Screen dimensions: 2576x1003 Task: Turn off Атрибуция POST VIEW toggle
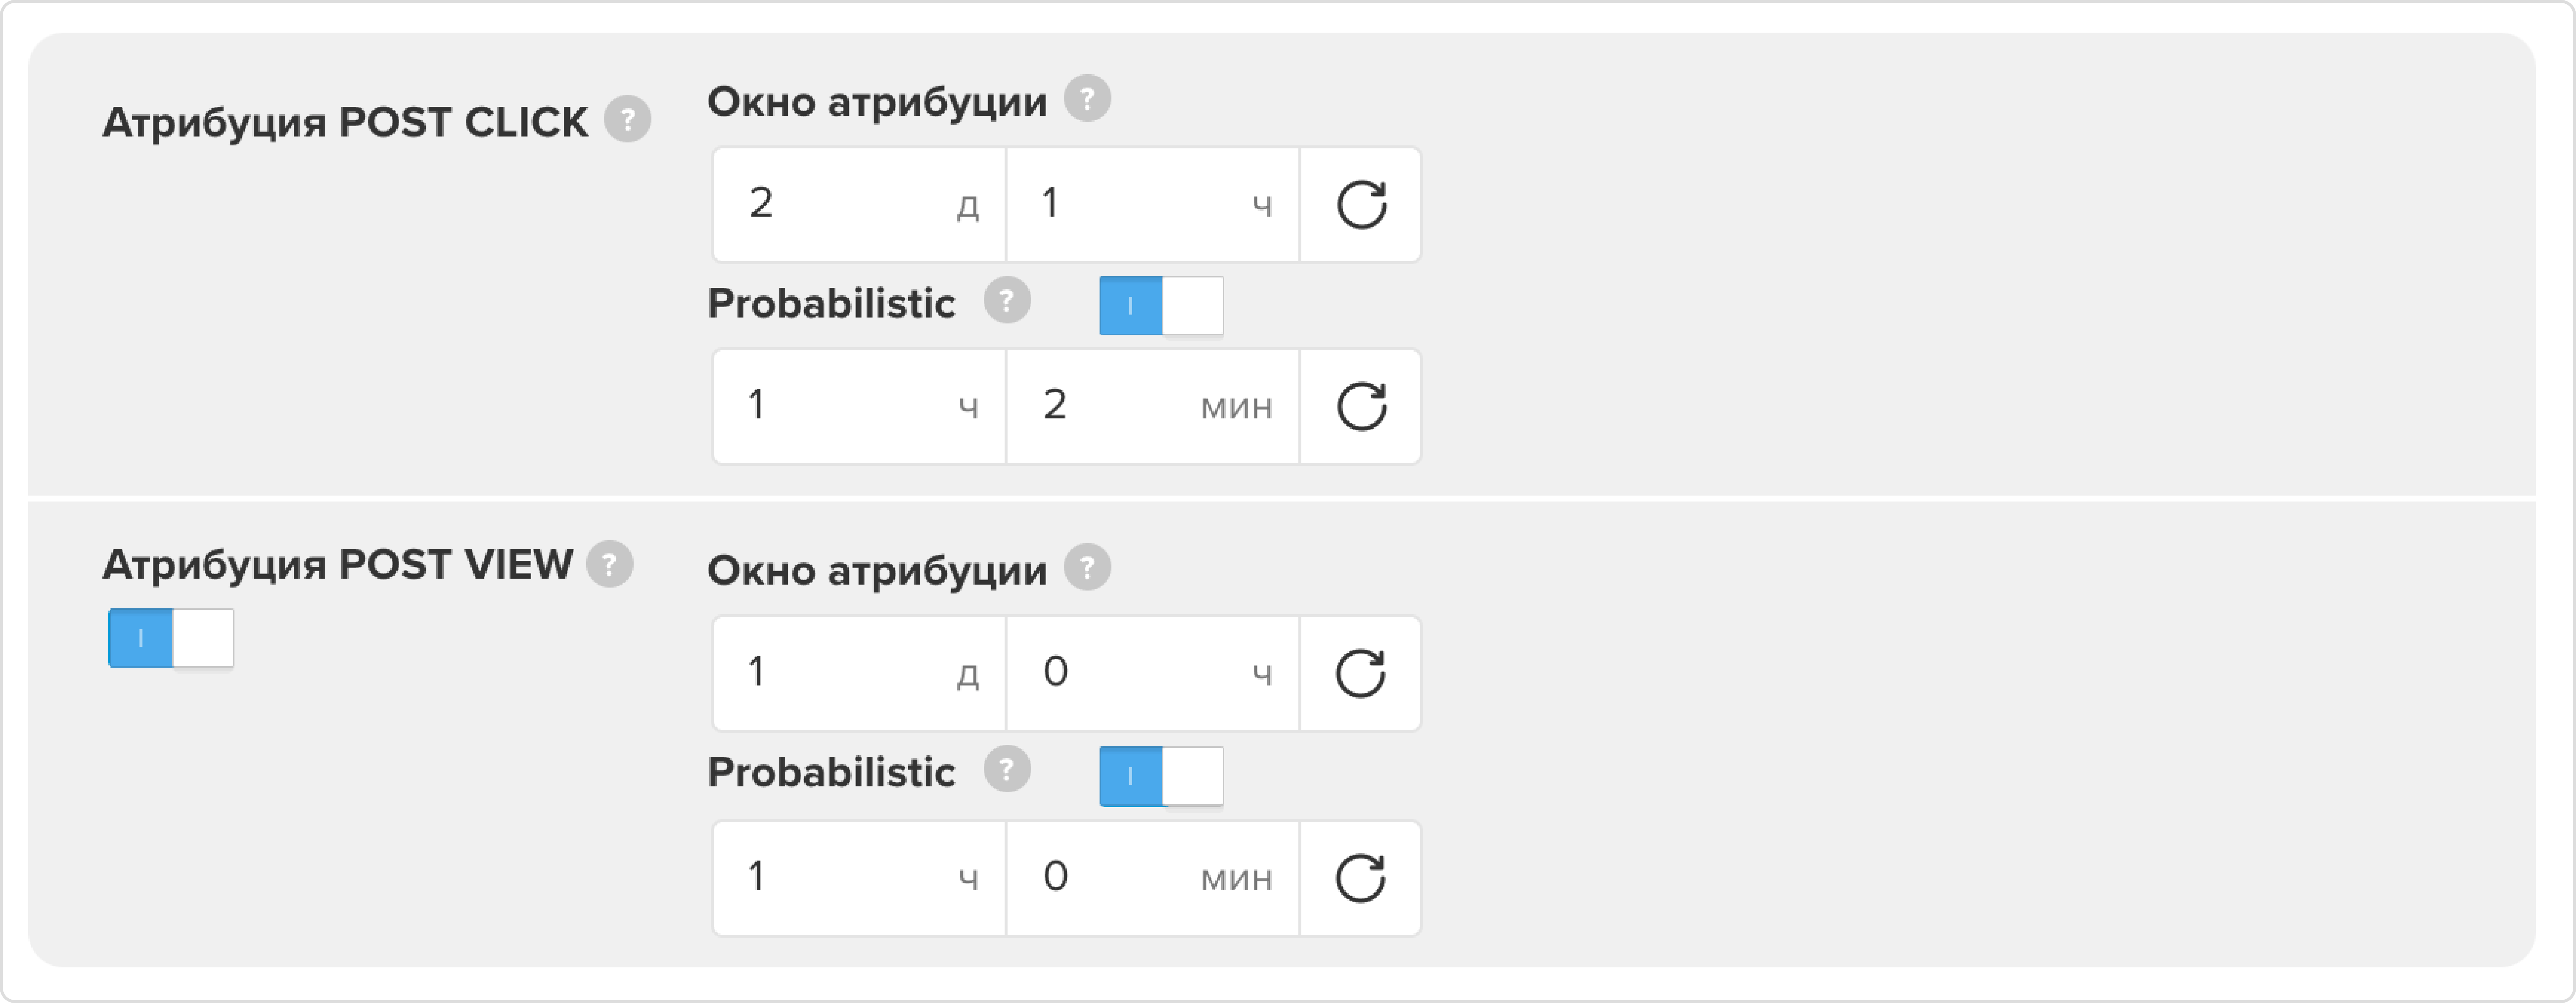click(x=171, y=638)
